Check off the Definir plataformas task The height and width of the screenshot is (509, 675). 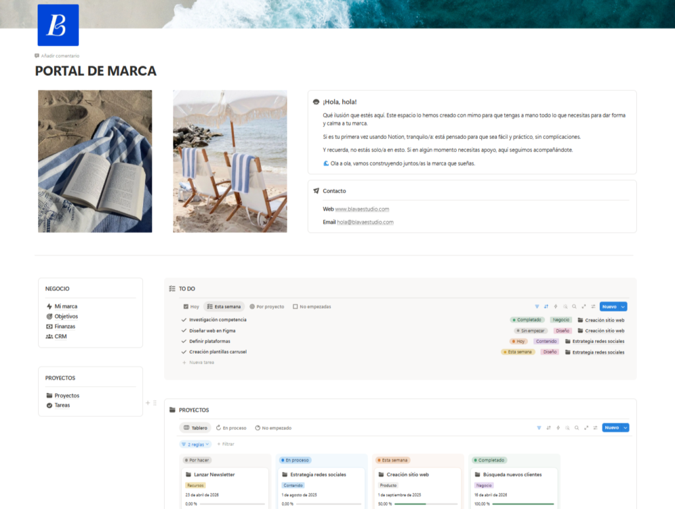coord(184,341)
